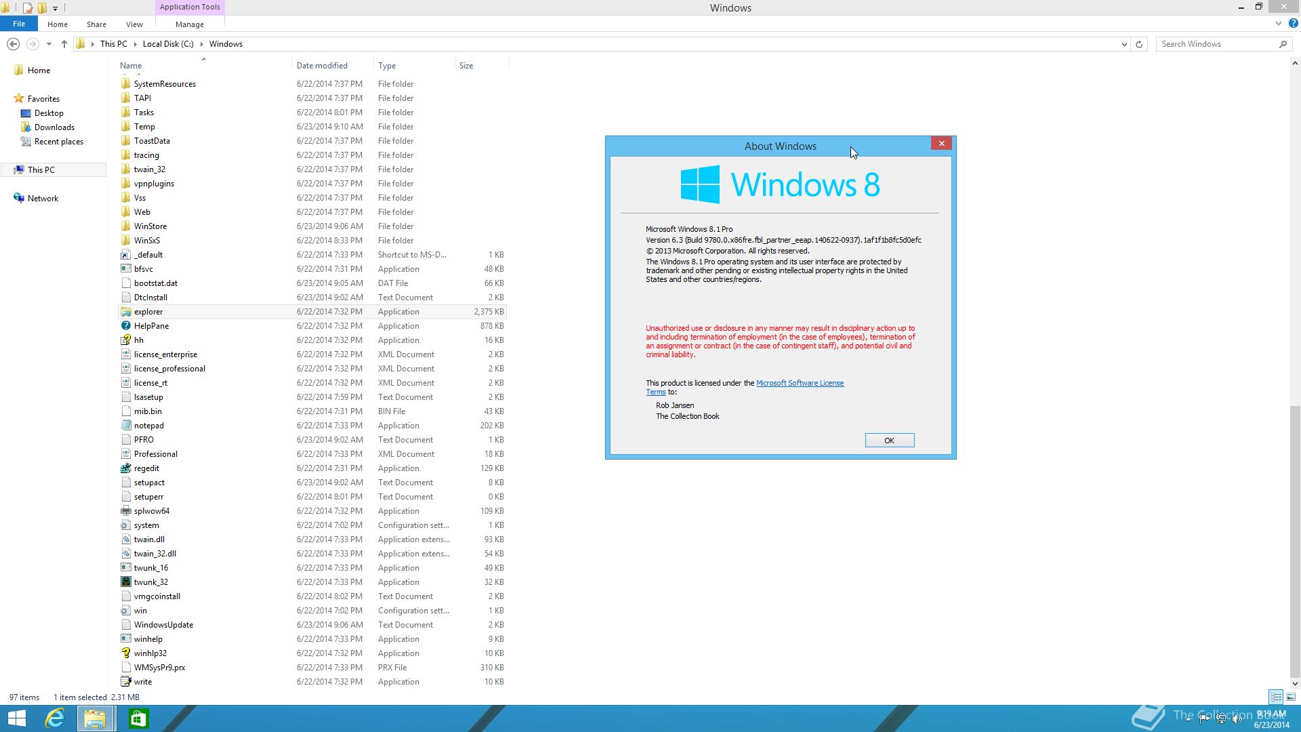Click the WinSxS folder icon
This screenshot has width=1301, height=732.
125,241
